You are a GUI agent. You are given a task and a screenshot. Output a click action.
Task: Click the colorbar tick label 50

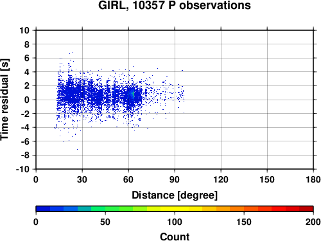click(105, 222)
